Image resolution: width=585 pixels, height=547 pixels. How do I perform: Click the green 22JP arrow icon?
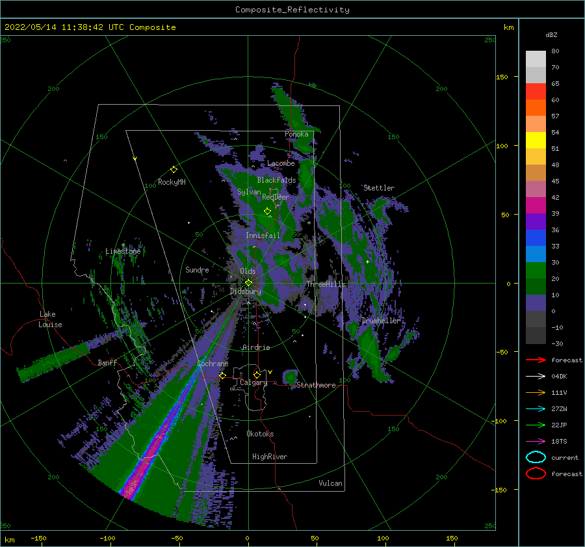pyautogui.click(x=536, y=425)
